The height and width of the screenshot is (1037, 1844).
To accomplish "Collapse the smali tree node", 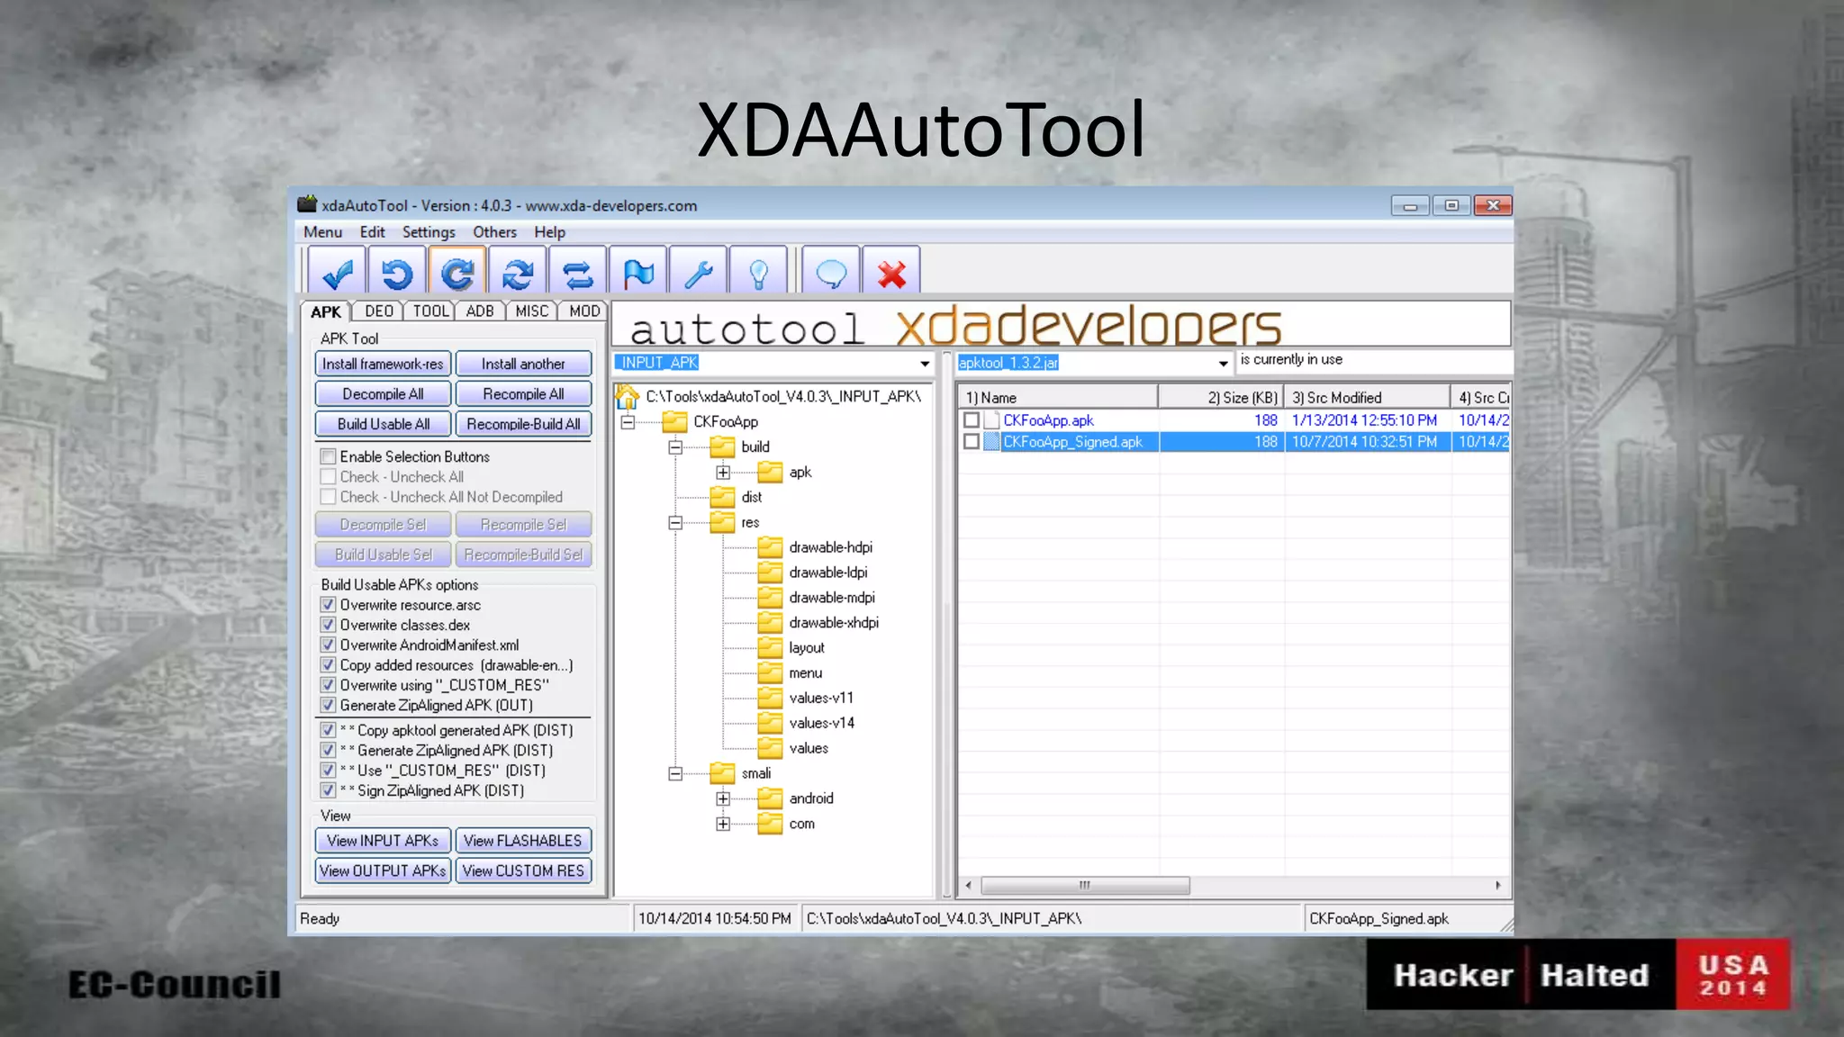I will pos(675,773).
